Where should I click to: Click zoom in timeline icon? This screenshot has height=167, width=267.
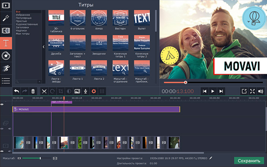click(55, 158)
